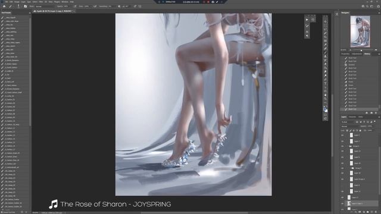381x214 pixels.
Task: Open the layer blend mode dropdown
Action: point(350,127)
